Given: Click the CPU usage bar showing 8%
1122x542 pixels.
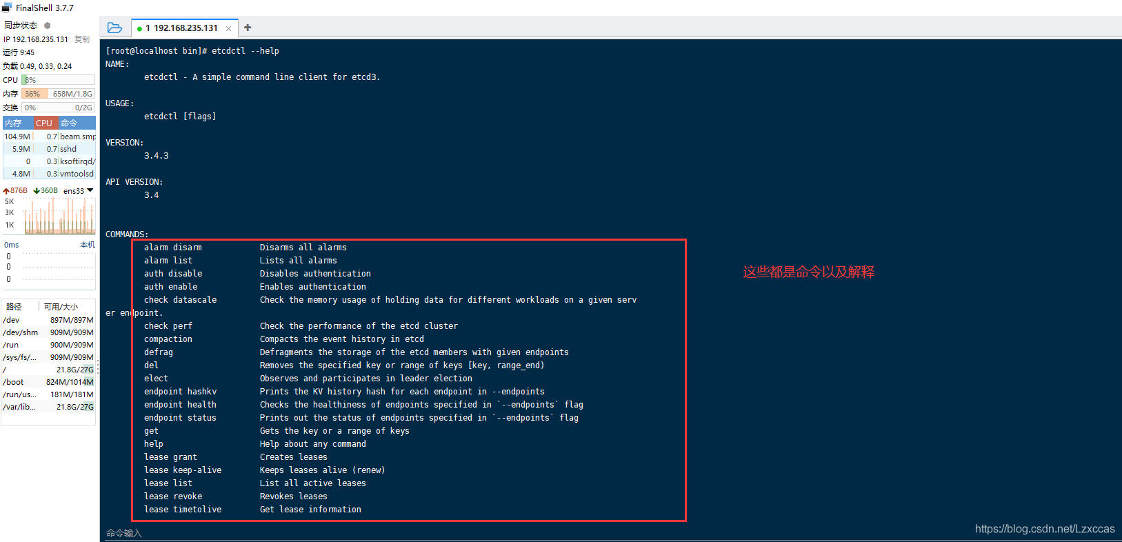Looking at the screenshot, I should [x=58, y=80].
